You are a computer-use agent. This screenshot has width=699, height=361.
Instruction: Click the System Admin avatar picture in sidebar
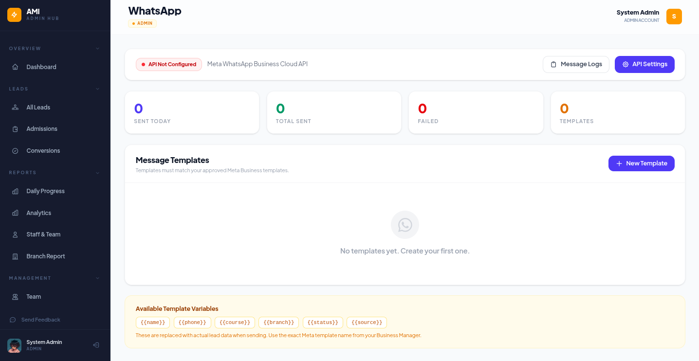coord(15,345)
